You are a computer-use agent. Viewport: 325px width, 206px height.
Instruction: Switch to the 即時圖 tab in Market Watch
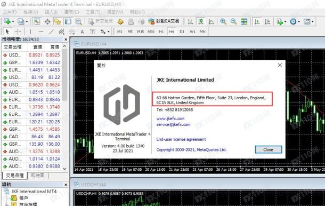pos(37,176)
